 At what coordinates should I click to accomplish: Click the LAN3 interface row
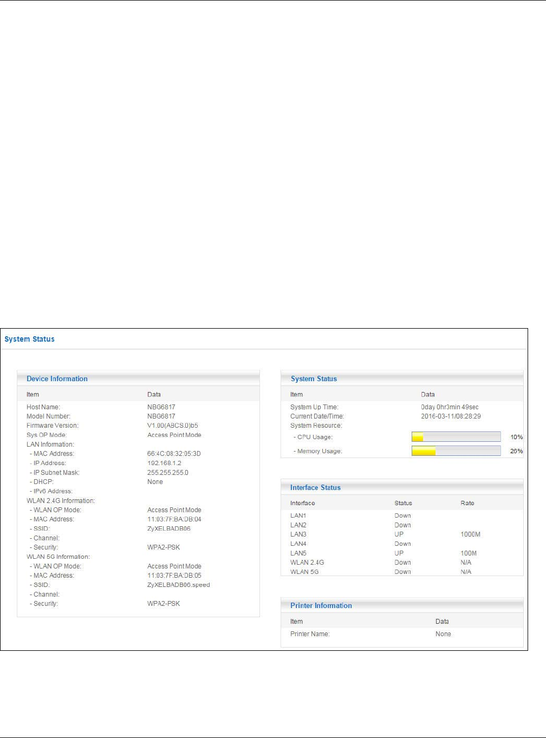click(402, 534)
